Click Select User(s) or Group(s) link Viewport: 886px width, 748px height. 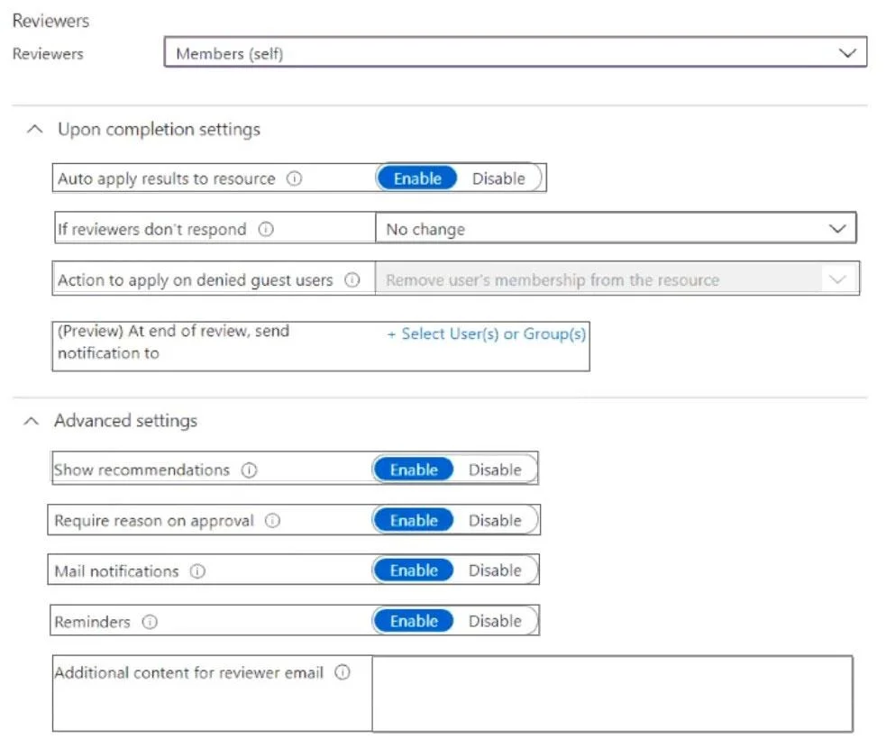click(487, 333)
